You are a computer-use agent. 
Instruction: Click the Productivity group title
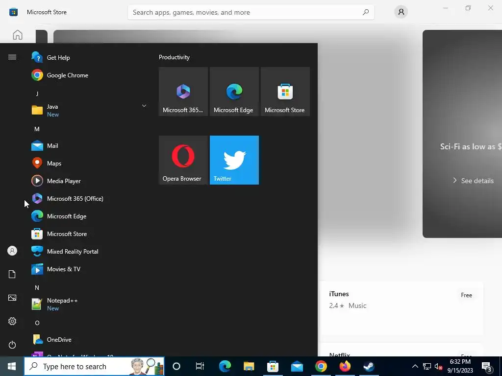(x=174, y=57)
